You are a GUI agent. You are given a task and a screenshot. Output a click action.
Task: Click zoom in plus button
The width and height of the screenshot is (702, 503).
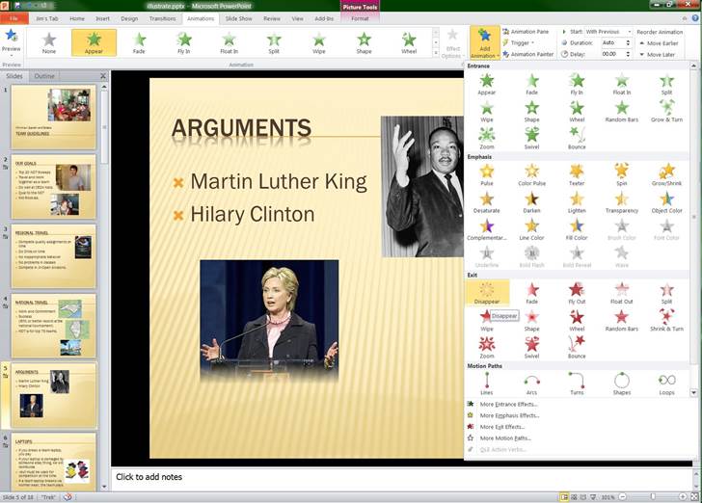coord(683,496)
